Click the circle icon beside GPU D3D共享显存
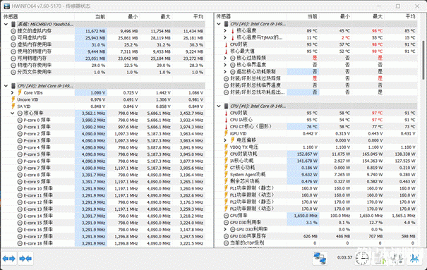The image size is (427, 270). [x=226, y=236]
